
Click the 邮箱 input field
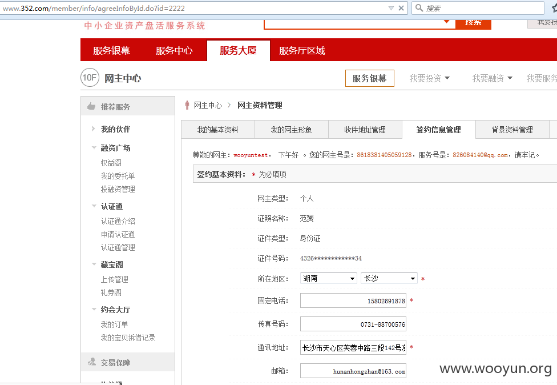pos(353,371)
